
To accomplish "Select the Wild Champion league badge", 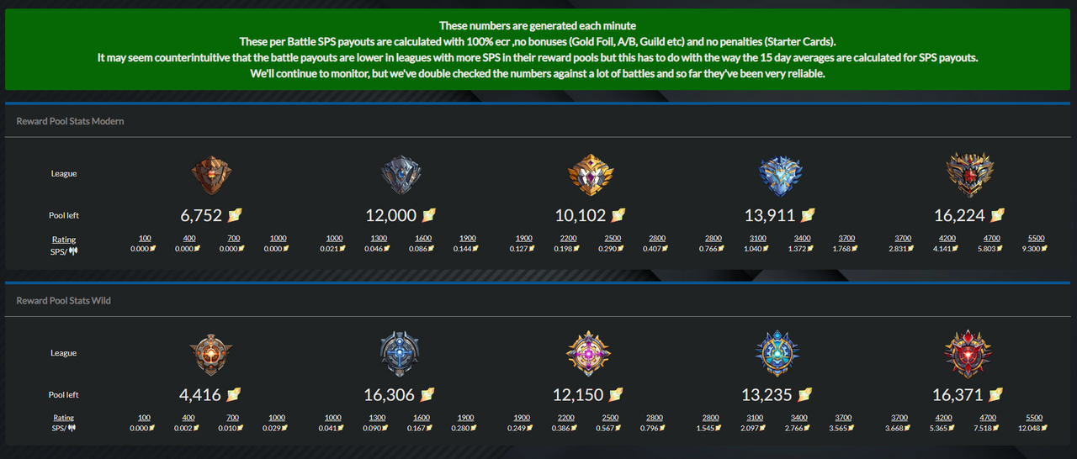I will 969,353.
